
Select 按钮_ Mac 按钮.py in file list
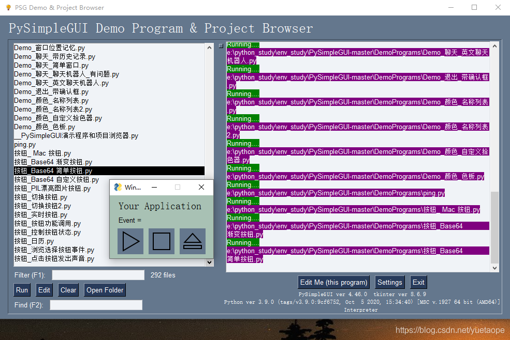pos(109,153)
